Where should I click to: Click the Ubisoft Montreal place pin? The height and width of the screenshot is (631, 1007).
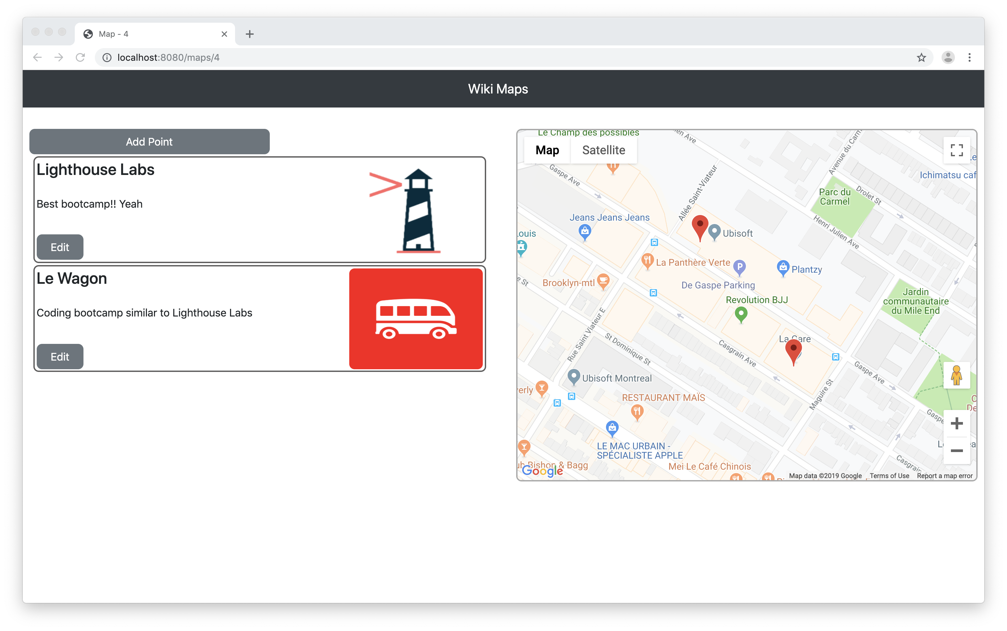click(574, 377)
